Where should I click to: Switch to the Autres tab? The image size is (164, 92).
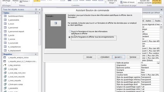148,21
